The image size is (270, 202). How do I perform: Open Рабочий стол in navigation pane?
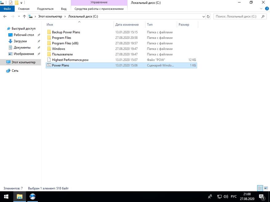24,35
